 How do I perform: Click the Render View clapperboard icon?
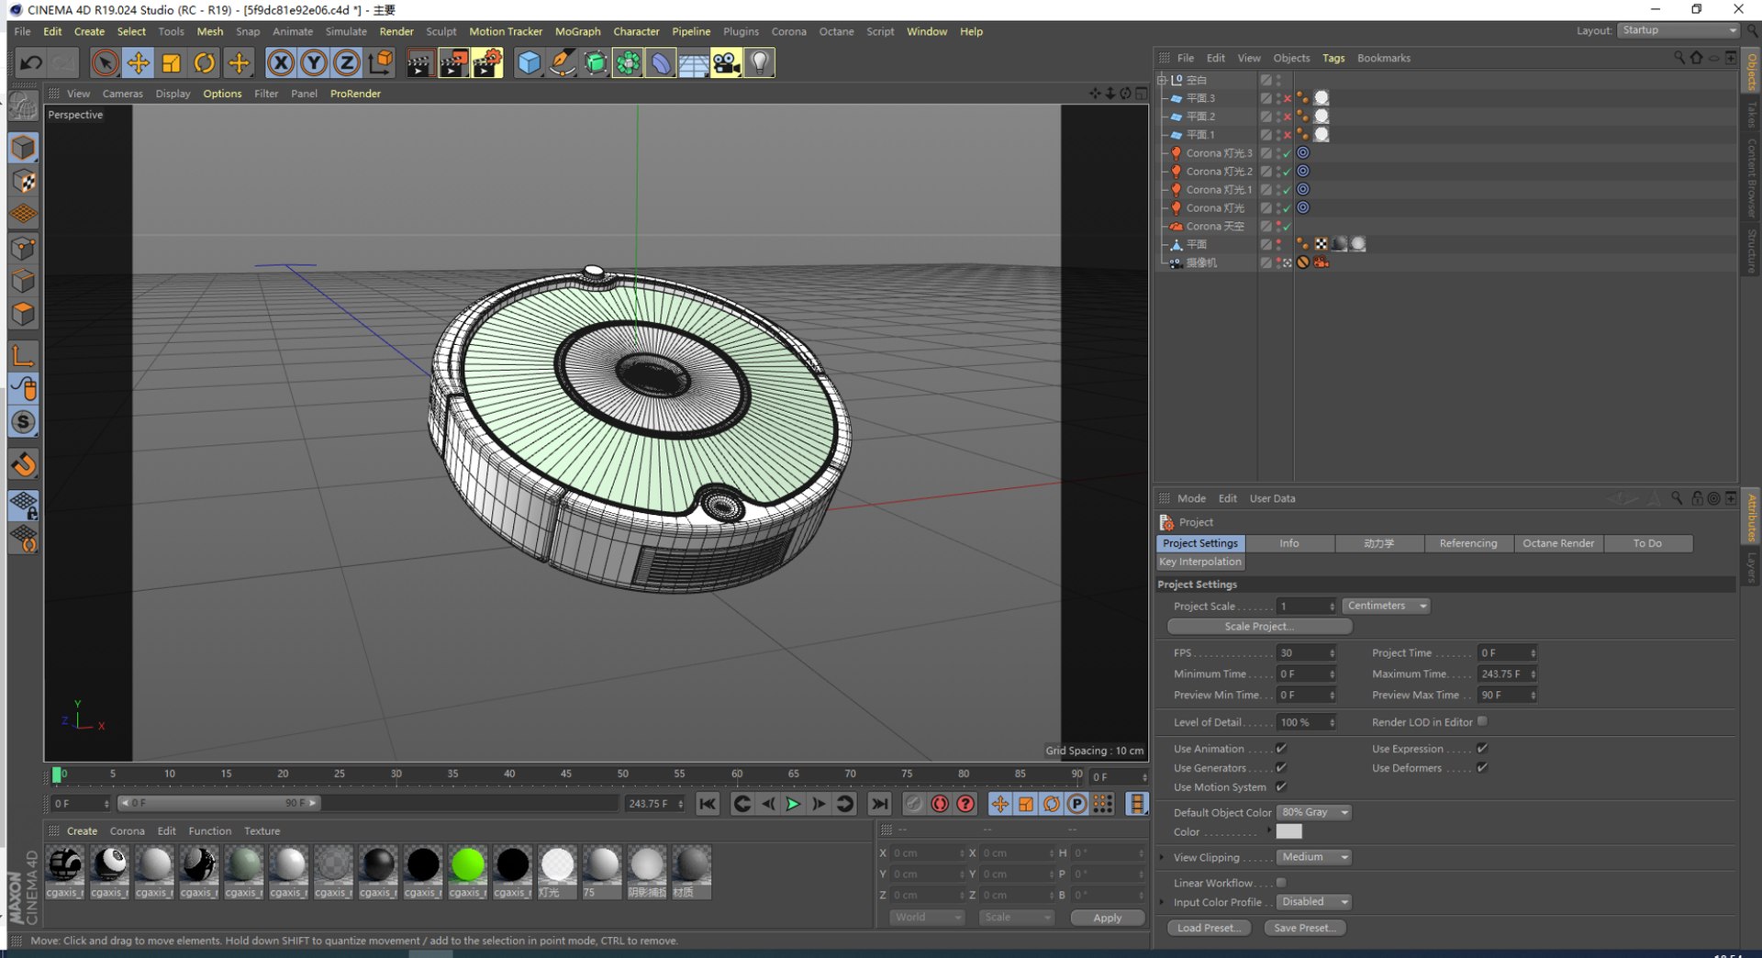click(x=419, y=63)
